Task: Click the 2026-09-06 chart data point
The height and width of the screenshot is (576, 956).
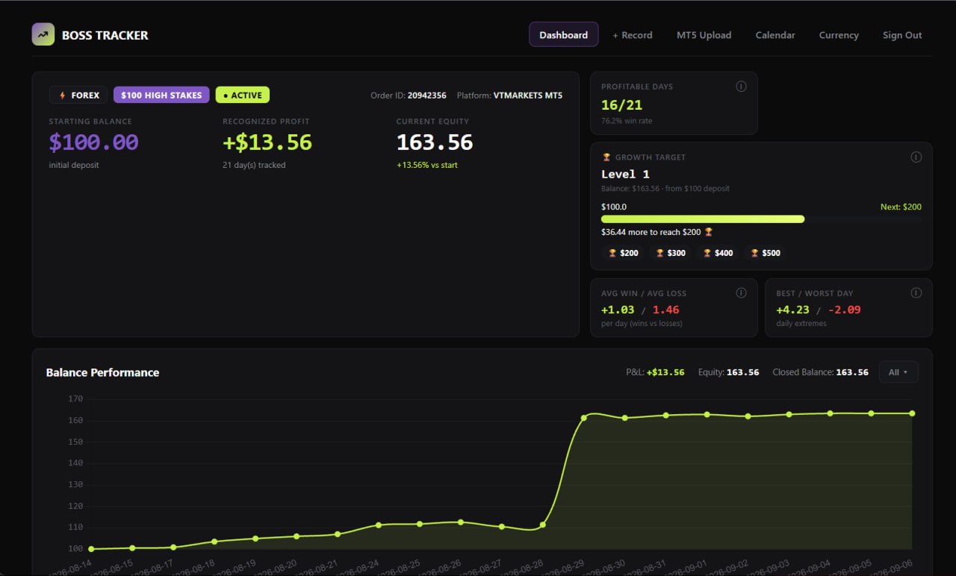Action: click(912, 413)
